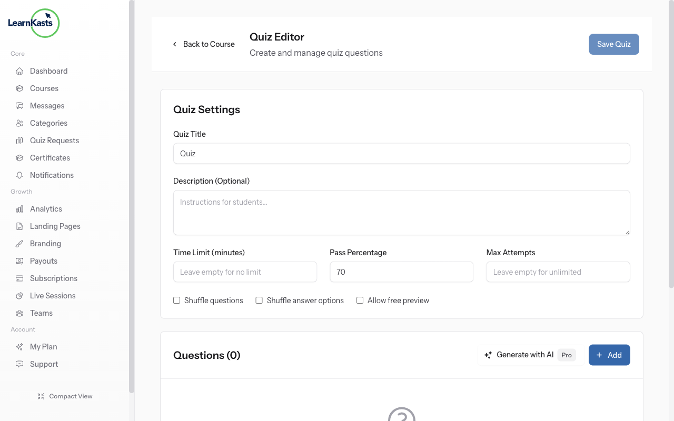
Task: Select the Teams icon in the sidebar
Action: click(x=19, y=313)
